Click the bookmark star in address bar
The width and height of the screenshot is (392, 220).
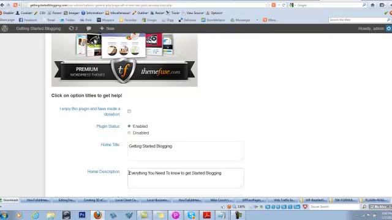[268, 5]
